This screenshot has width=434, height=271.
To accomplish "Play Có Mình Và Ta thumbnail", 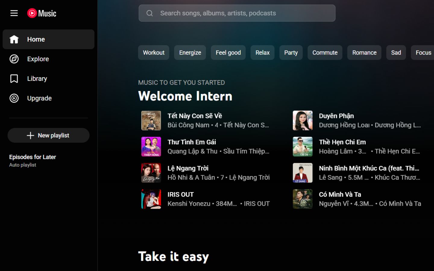I will [x=303, y=199].
